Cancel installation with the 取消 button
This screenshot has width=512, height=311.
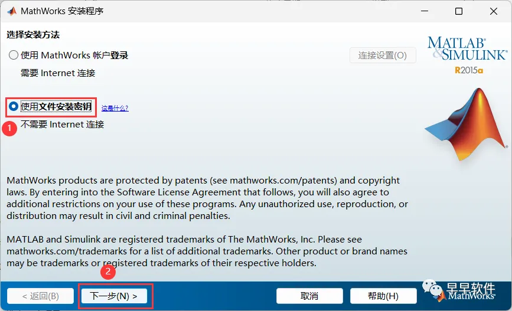309,296
